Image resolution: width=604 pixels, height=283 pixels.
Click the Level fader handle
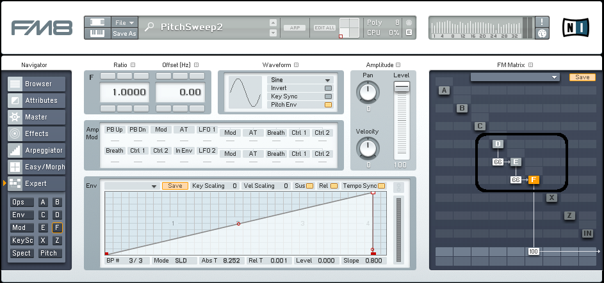pos(402,87)
